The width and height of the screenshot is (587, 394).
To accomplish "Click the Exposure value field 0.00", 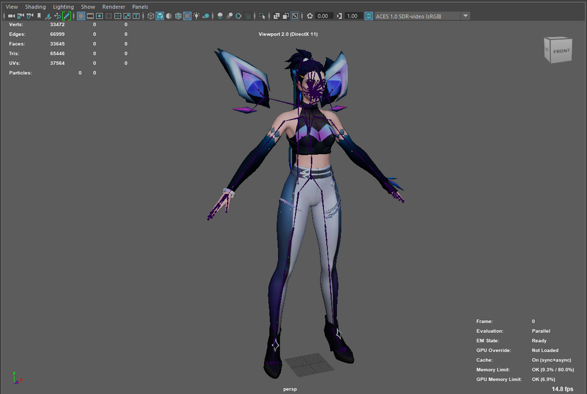I will coord(325,16).
